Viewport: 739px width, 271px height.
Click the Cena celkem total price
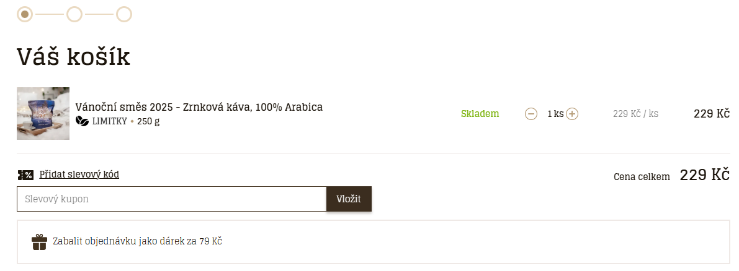[x=704, y=175]
